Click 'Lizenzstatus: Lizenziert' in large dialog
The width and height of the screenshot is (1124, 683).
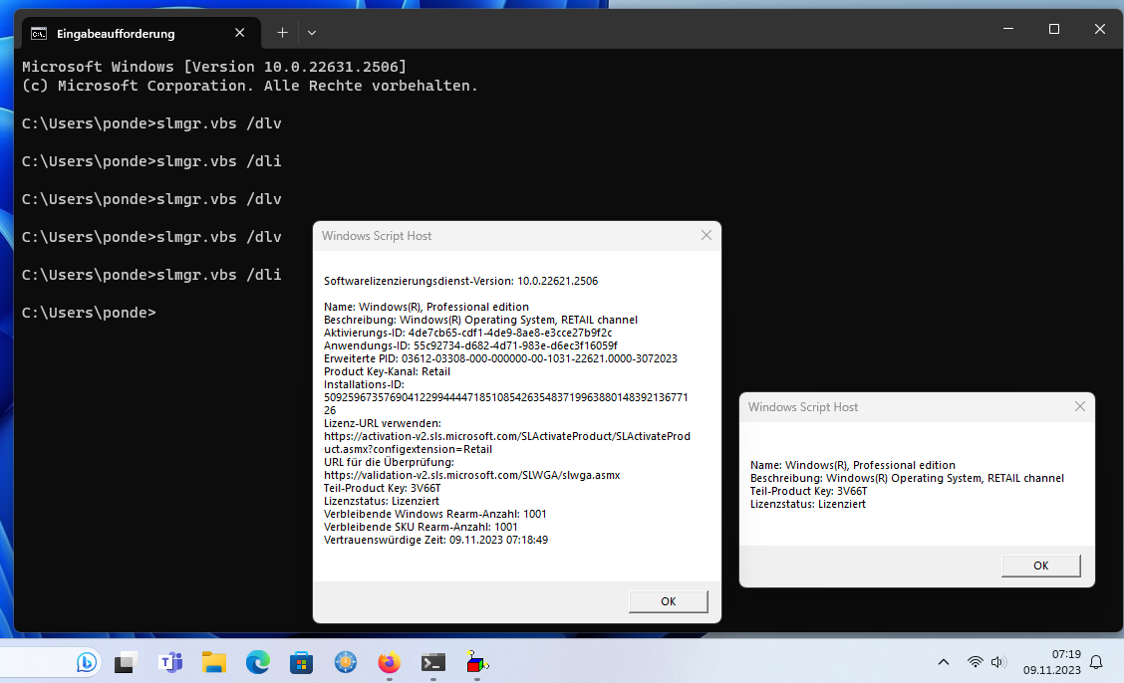coord(382,501)
